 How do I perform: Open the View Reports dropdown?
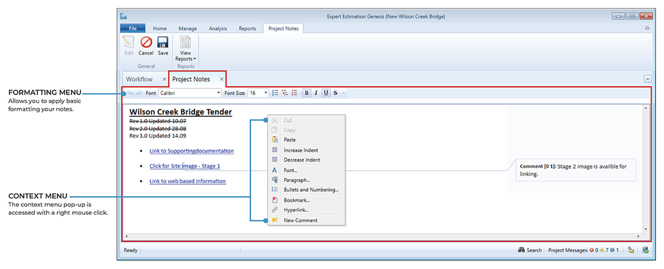[x=185, y=59]
